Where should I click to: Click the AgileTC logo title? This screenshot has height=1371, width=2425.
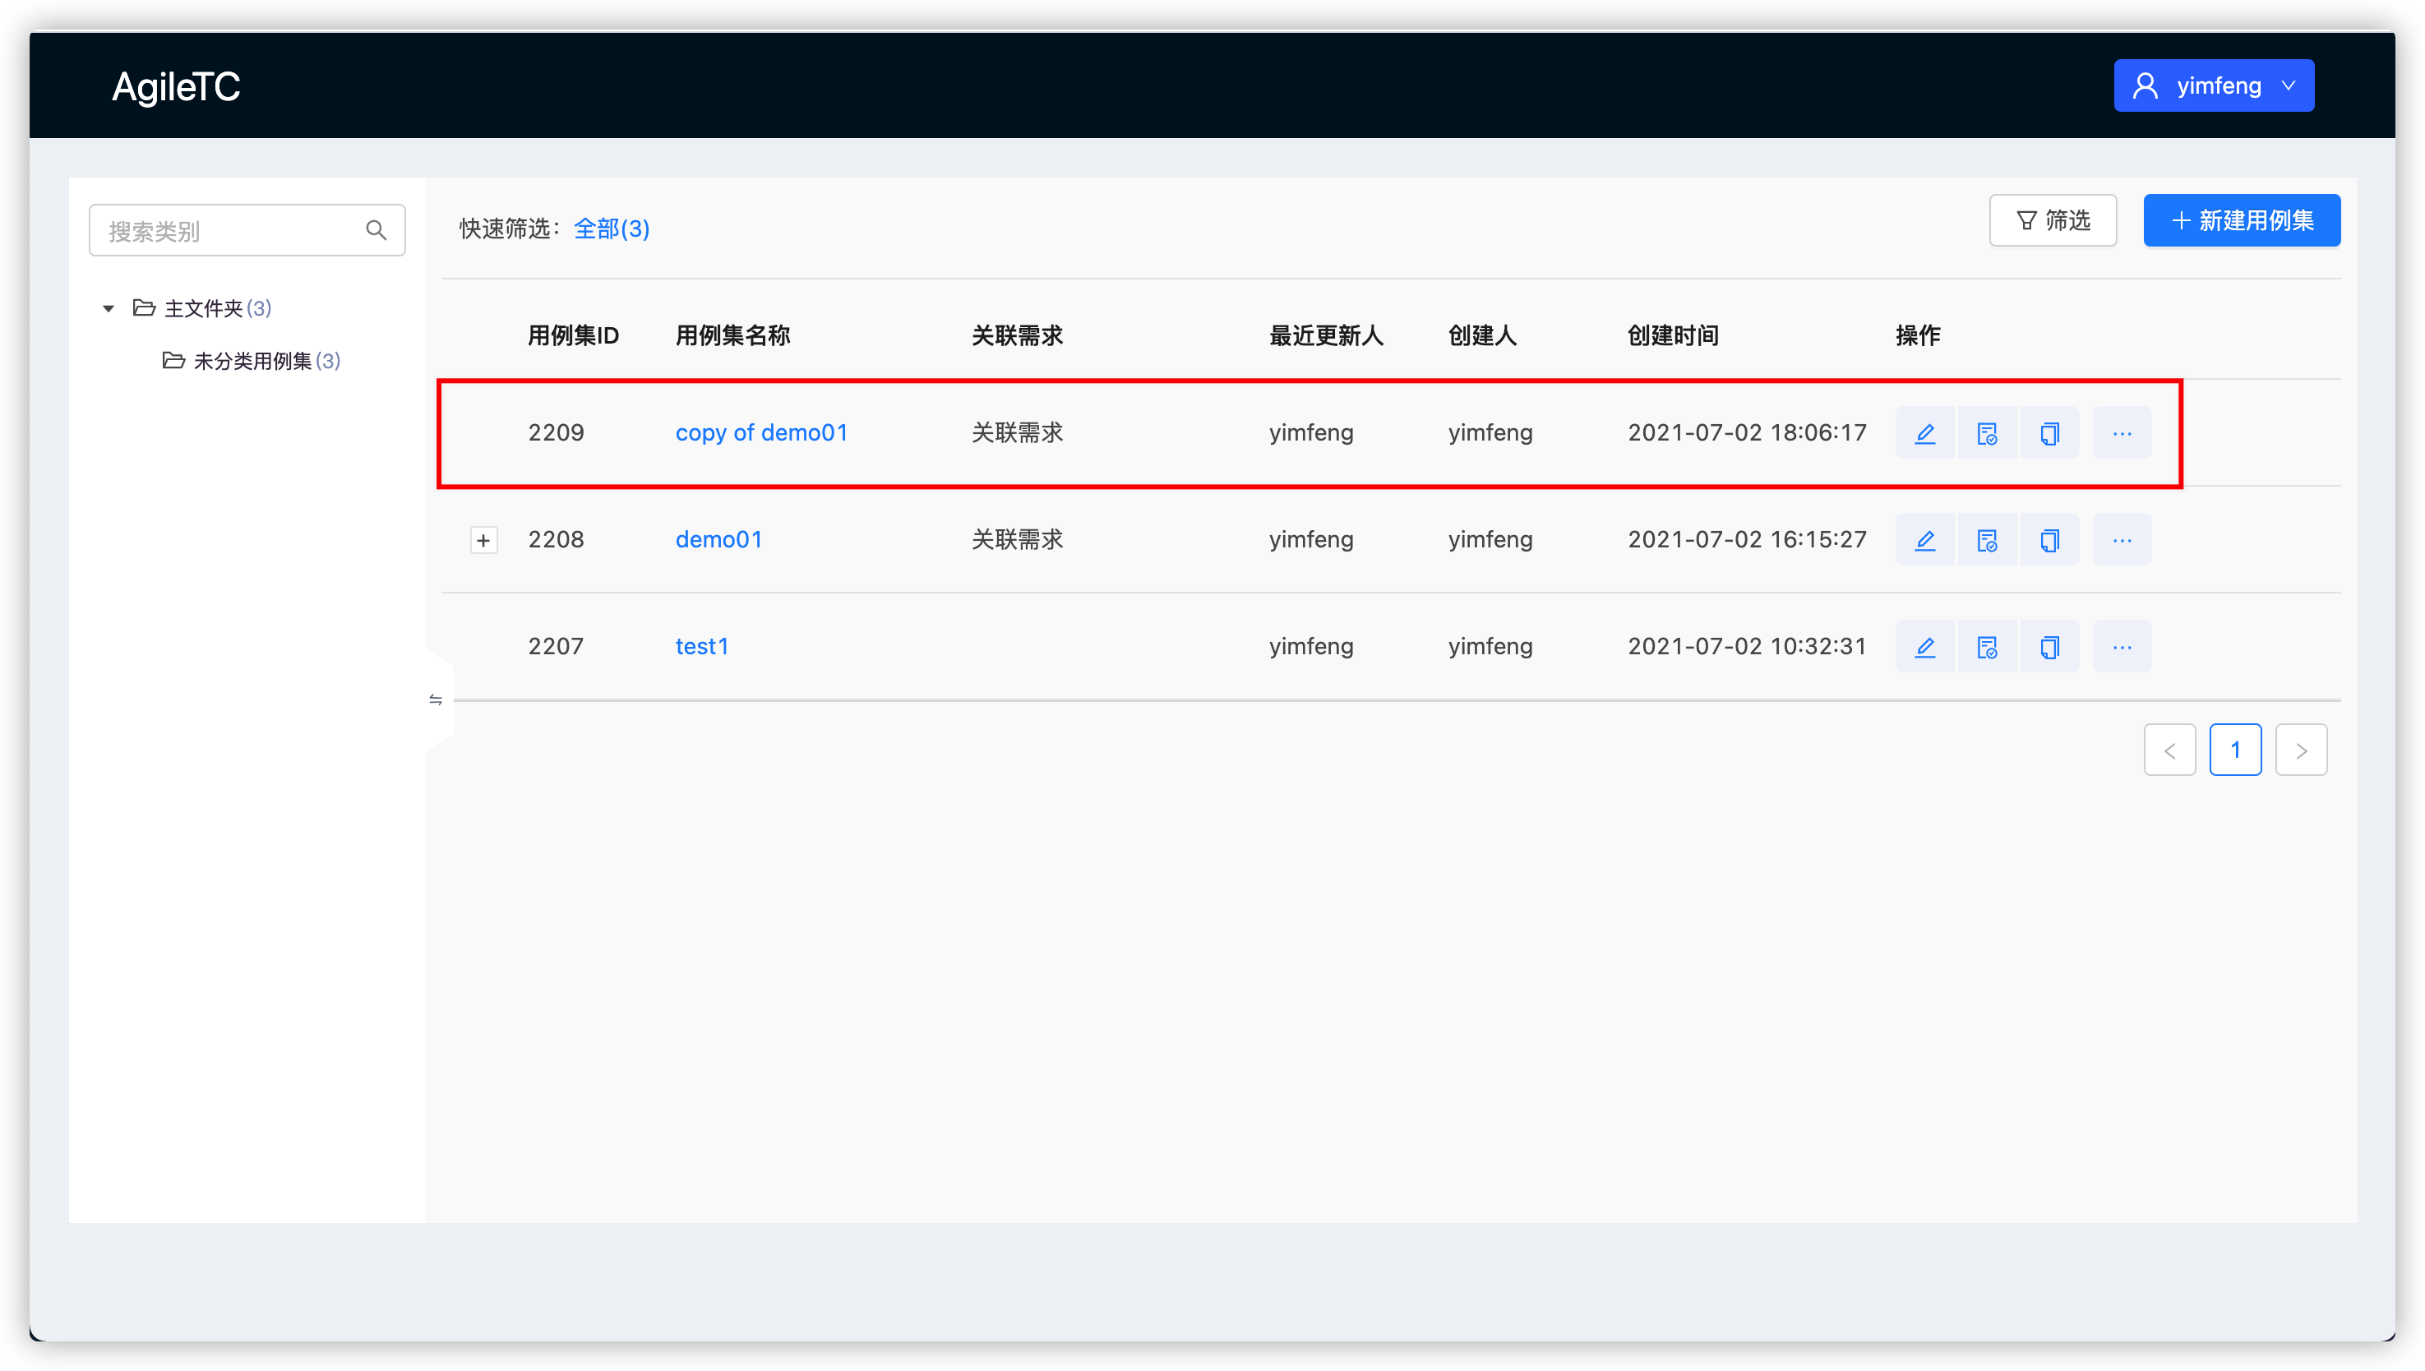point(175,86)
